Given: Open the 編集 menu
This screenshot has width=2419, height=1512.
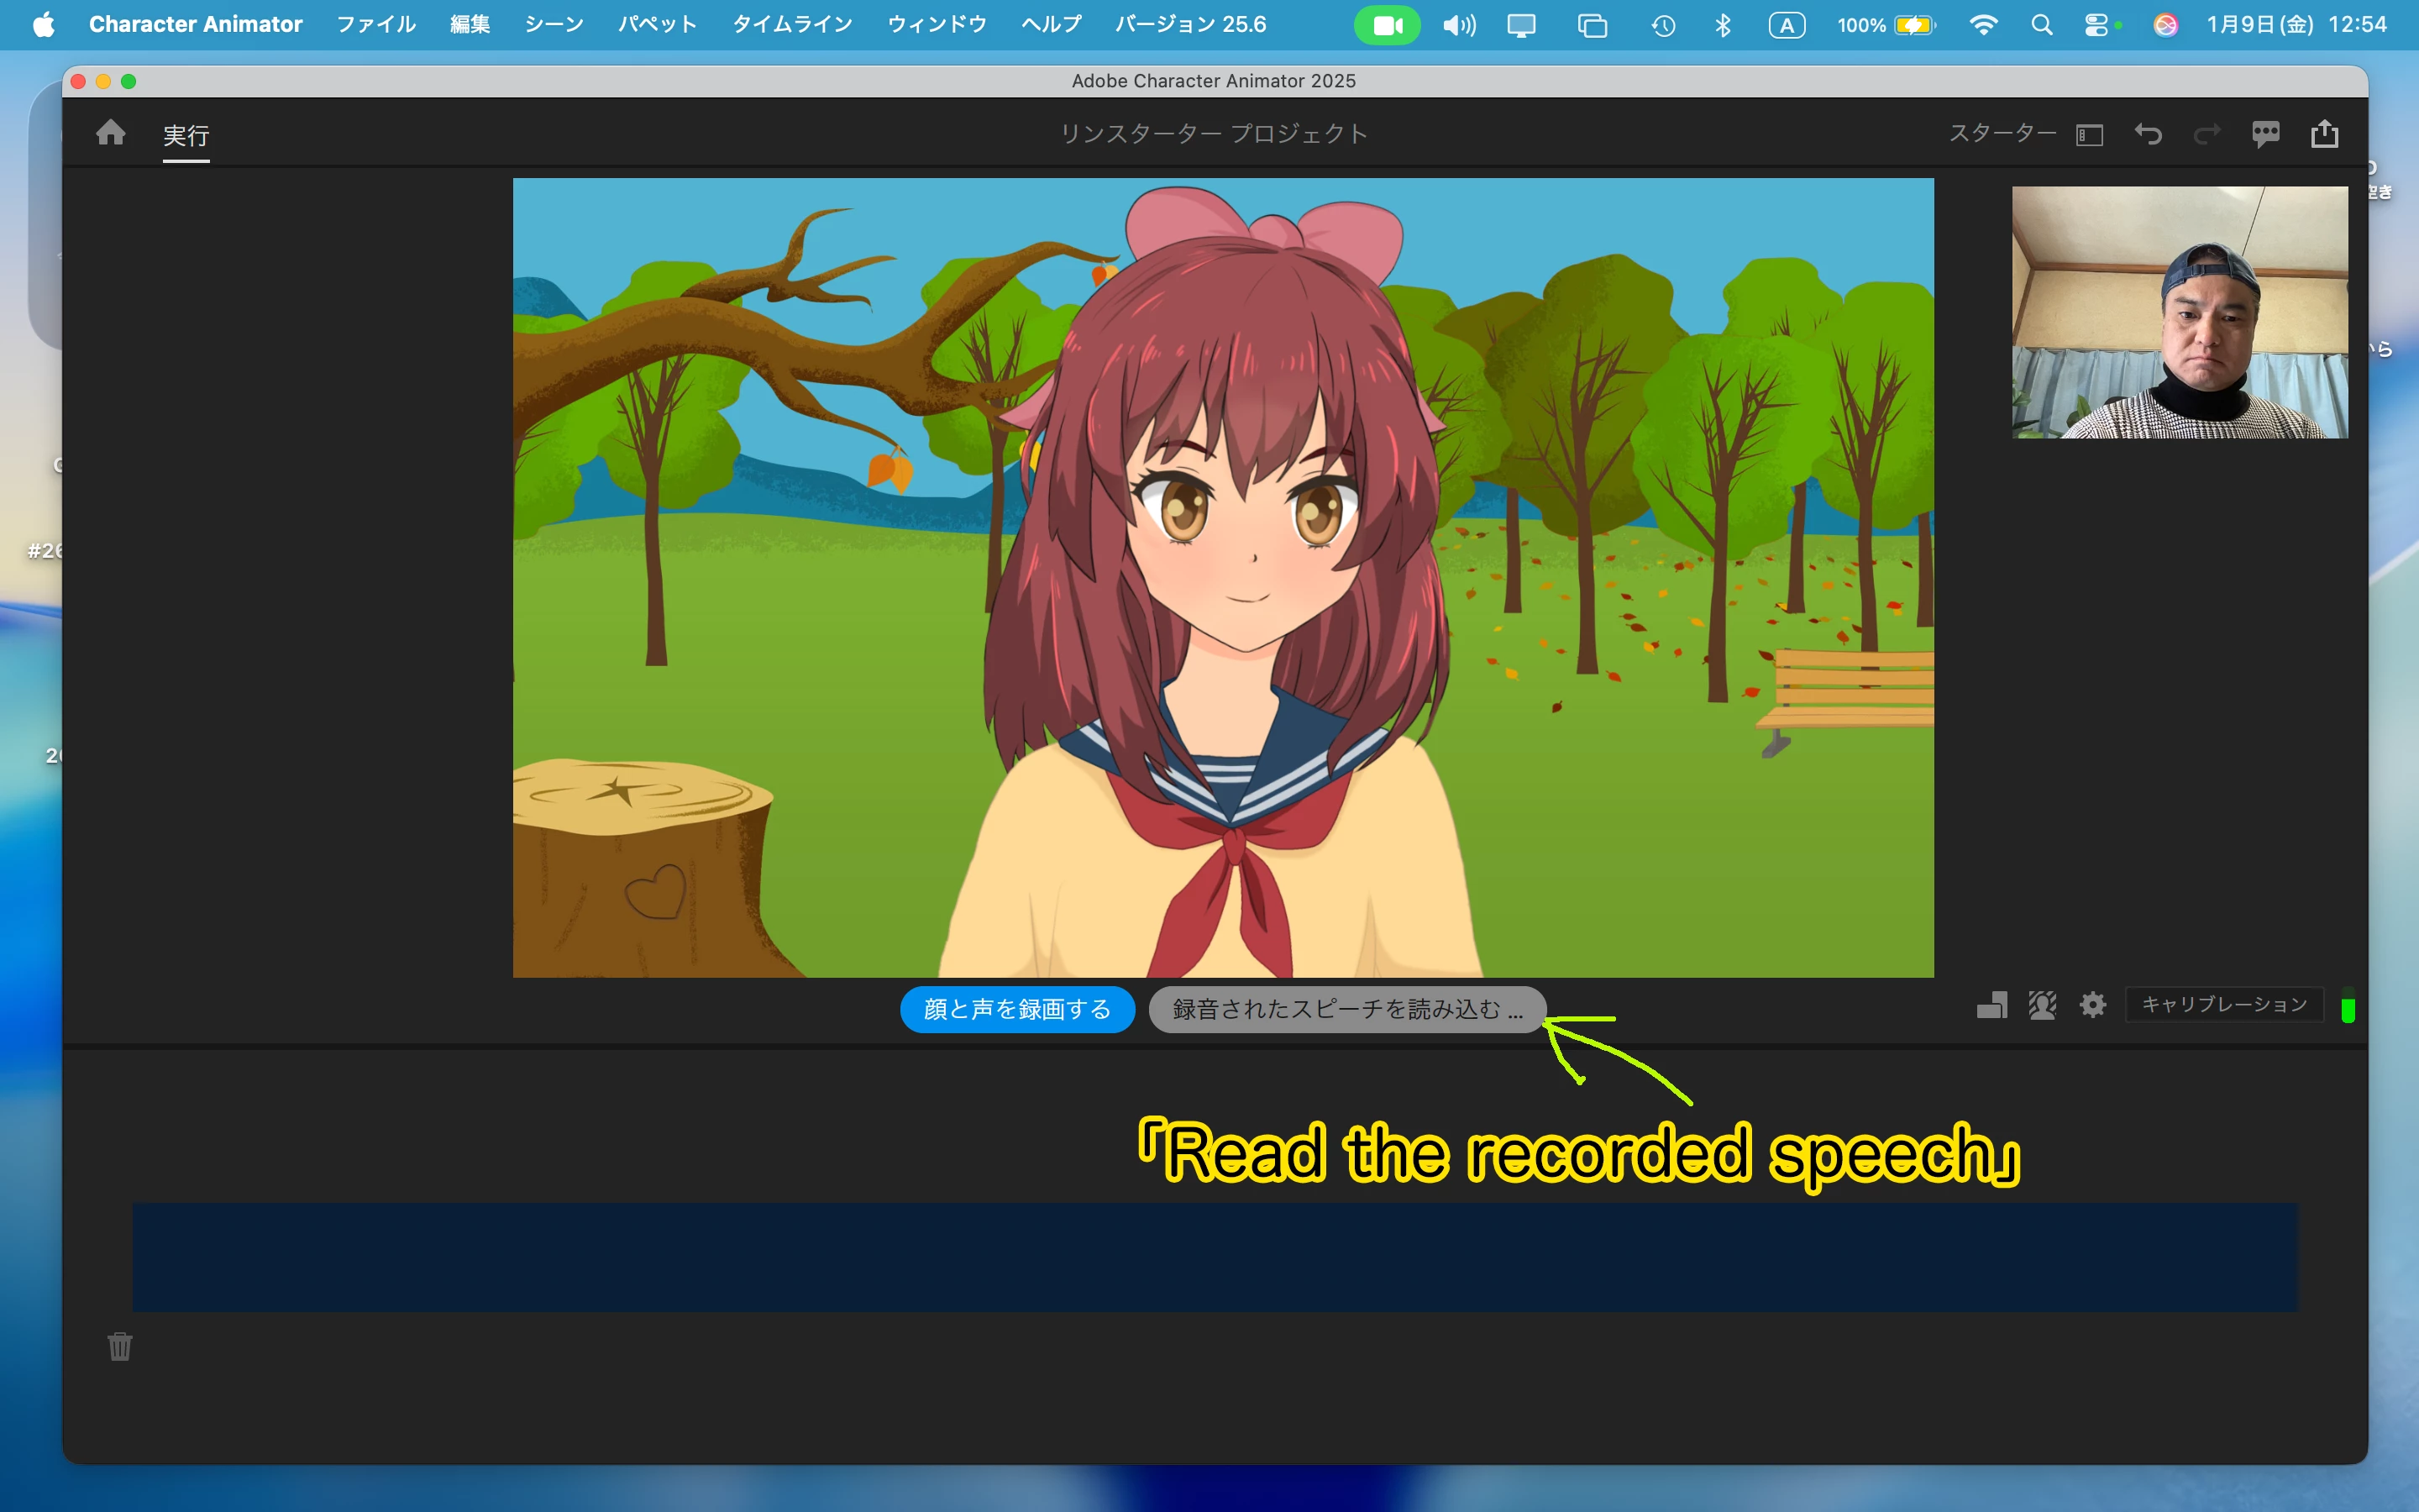Looking at the screenshot, I should point(470,24).
